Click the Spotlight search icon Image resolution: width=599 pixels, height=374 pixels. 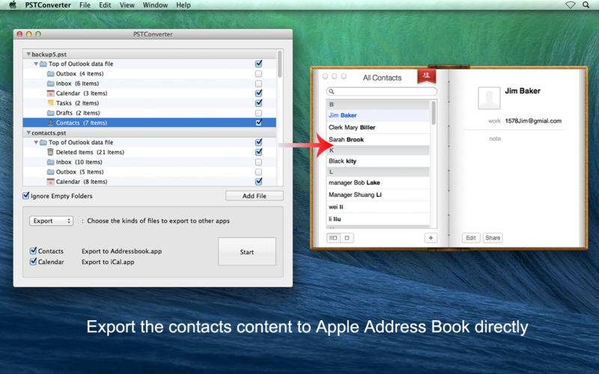(x=586, y=5)
